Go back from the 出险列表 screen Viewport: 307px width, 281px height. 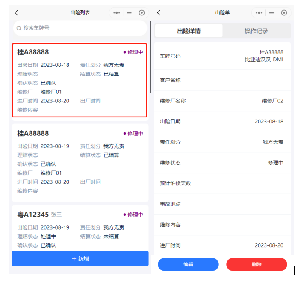coord(17,13)
